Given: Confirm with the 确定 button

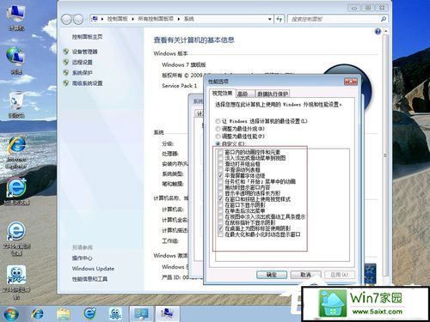Looking at the screenshot, I should 272,275.
